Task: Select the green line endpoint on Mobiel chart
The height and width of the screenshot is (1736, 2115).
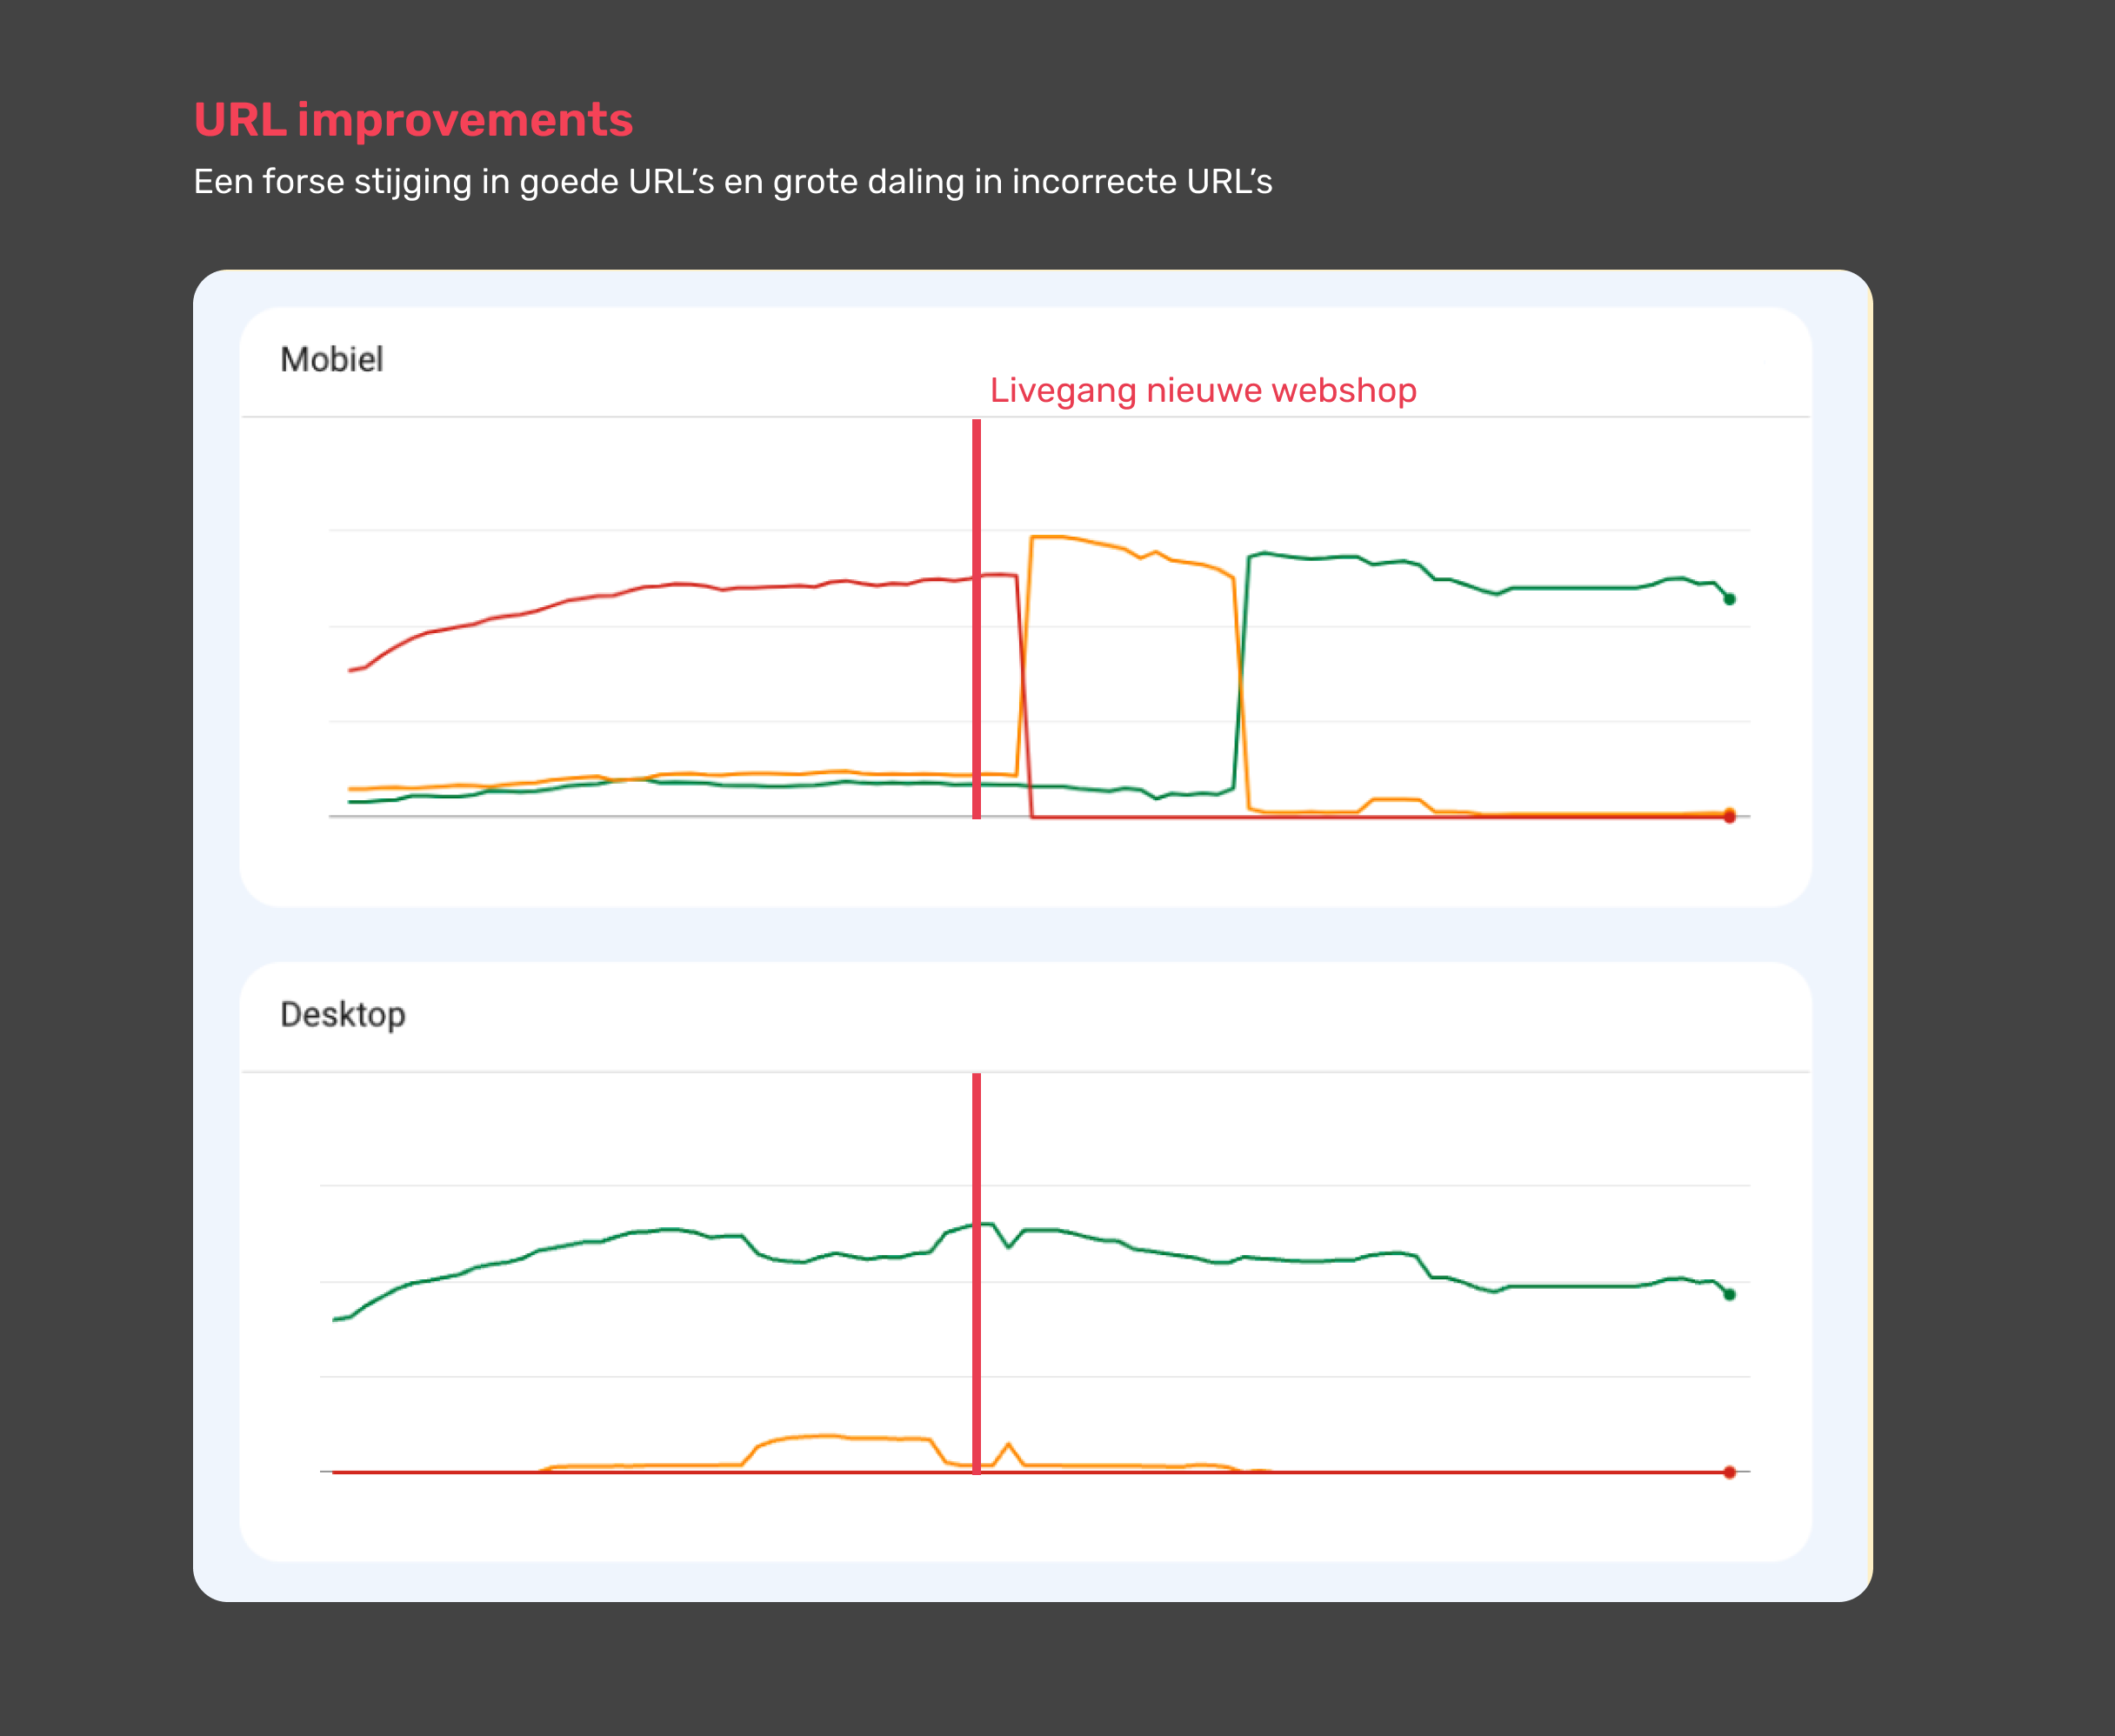Action: (x=1729, y=598)
